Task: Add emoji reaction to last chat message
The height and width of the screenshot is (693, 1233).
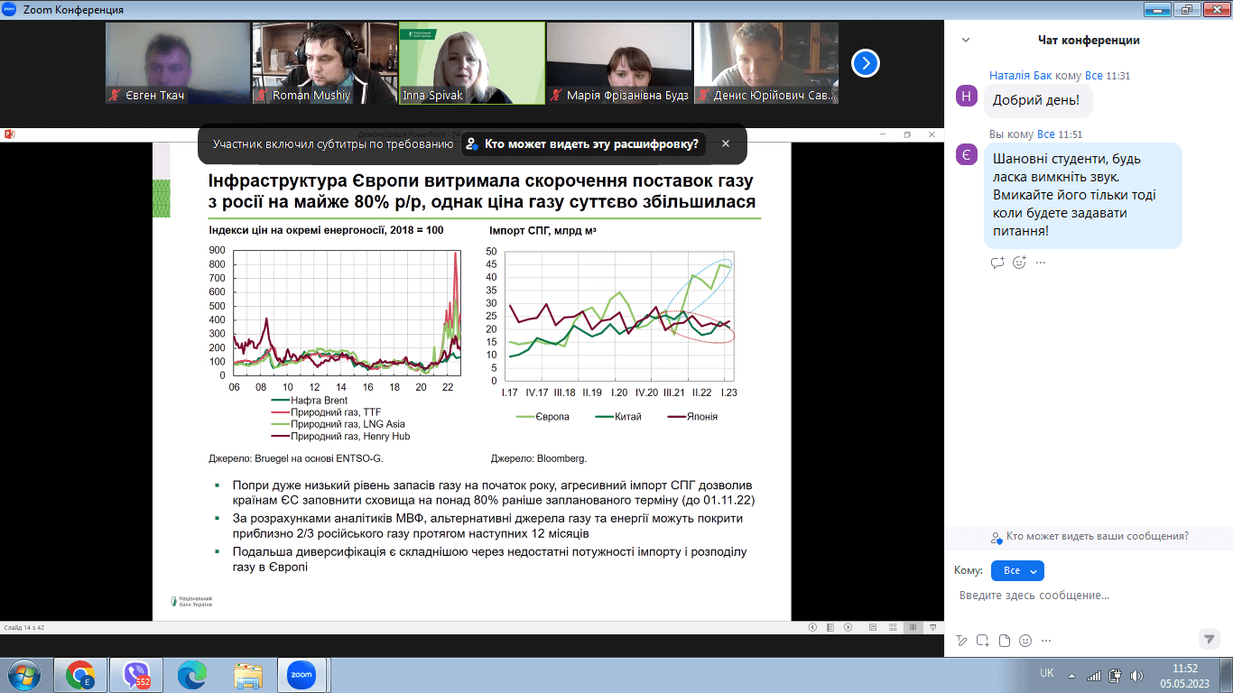Action: [x=1020, y=263]
